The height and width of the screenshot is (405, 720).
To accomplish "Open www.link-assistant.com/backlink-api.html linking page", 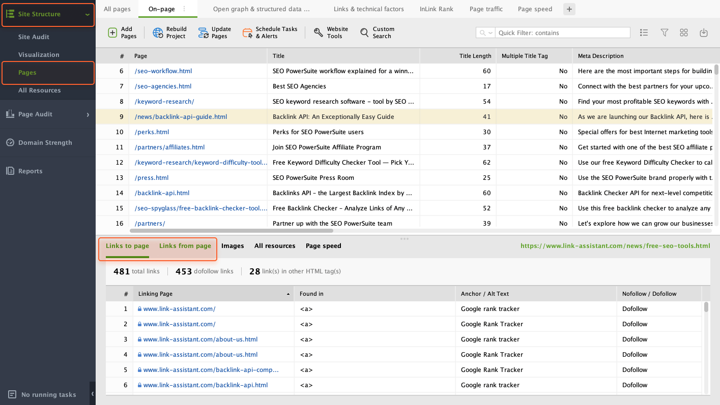I will pyautogui.click(x=206, y=385).
